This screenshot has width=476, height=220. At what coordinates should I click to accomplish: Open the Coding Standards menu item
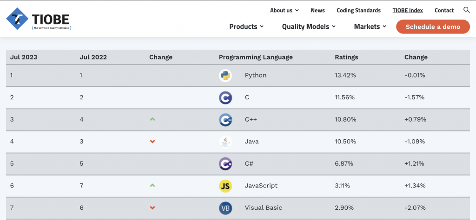pos(358,10)
